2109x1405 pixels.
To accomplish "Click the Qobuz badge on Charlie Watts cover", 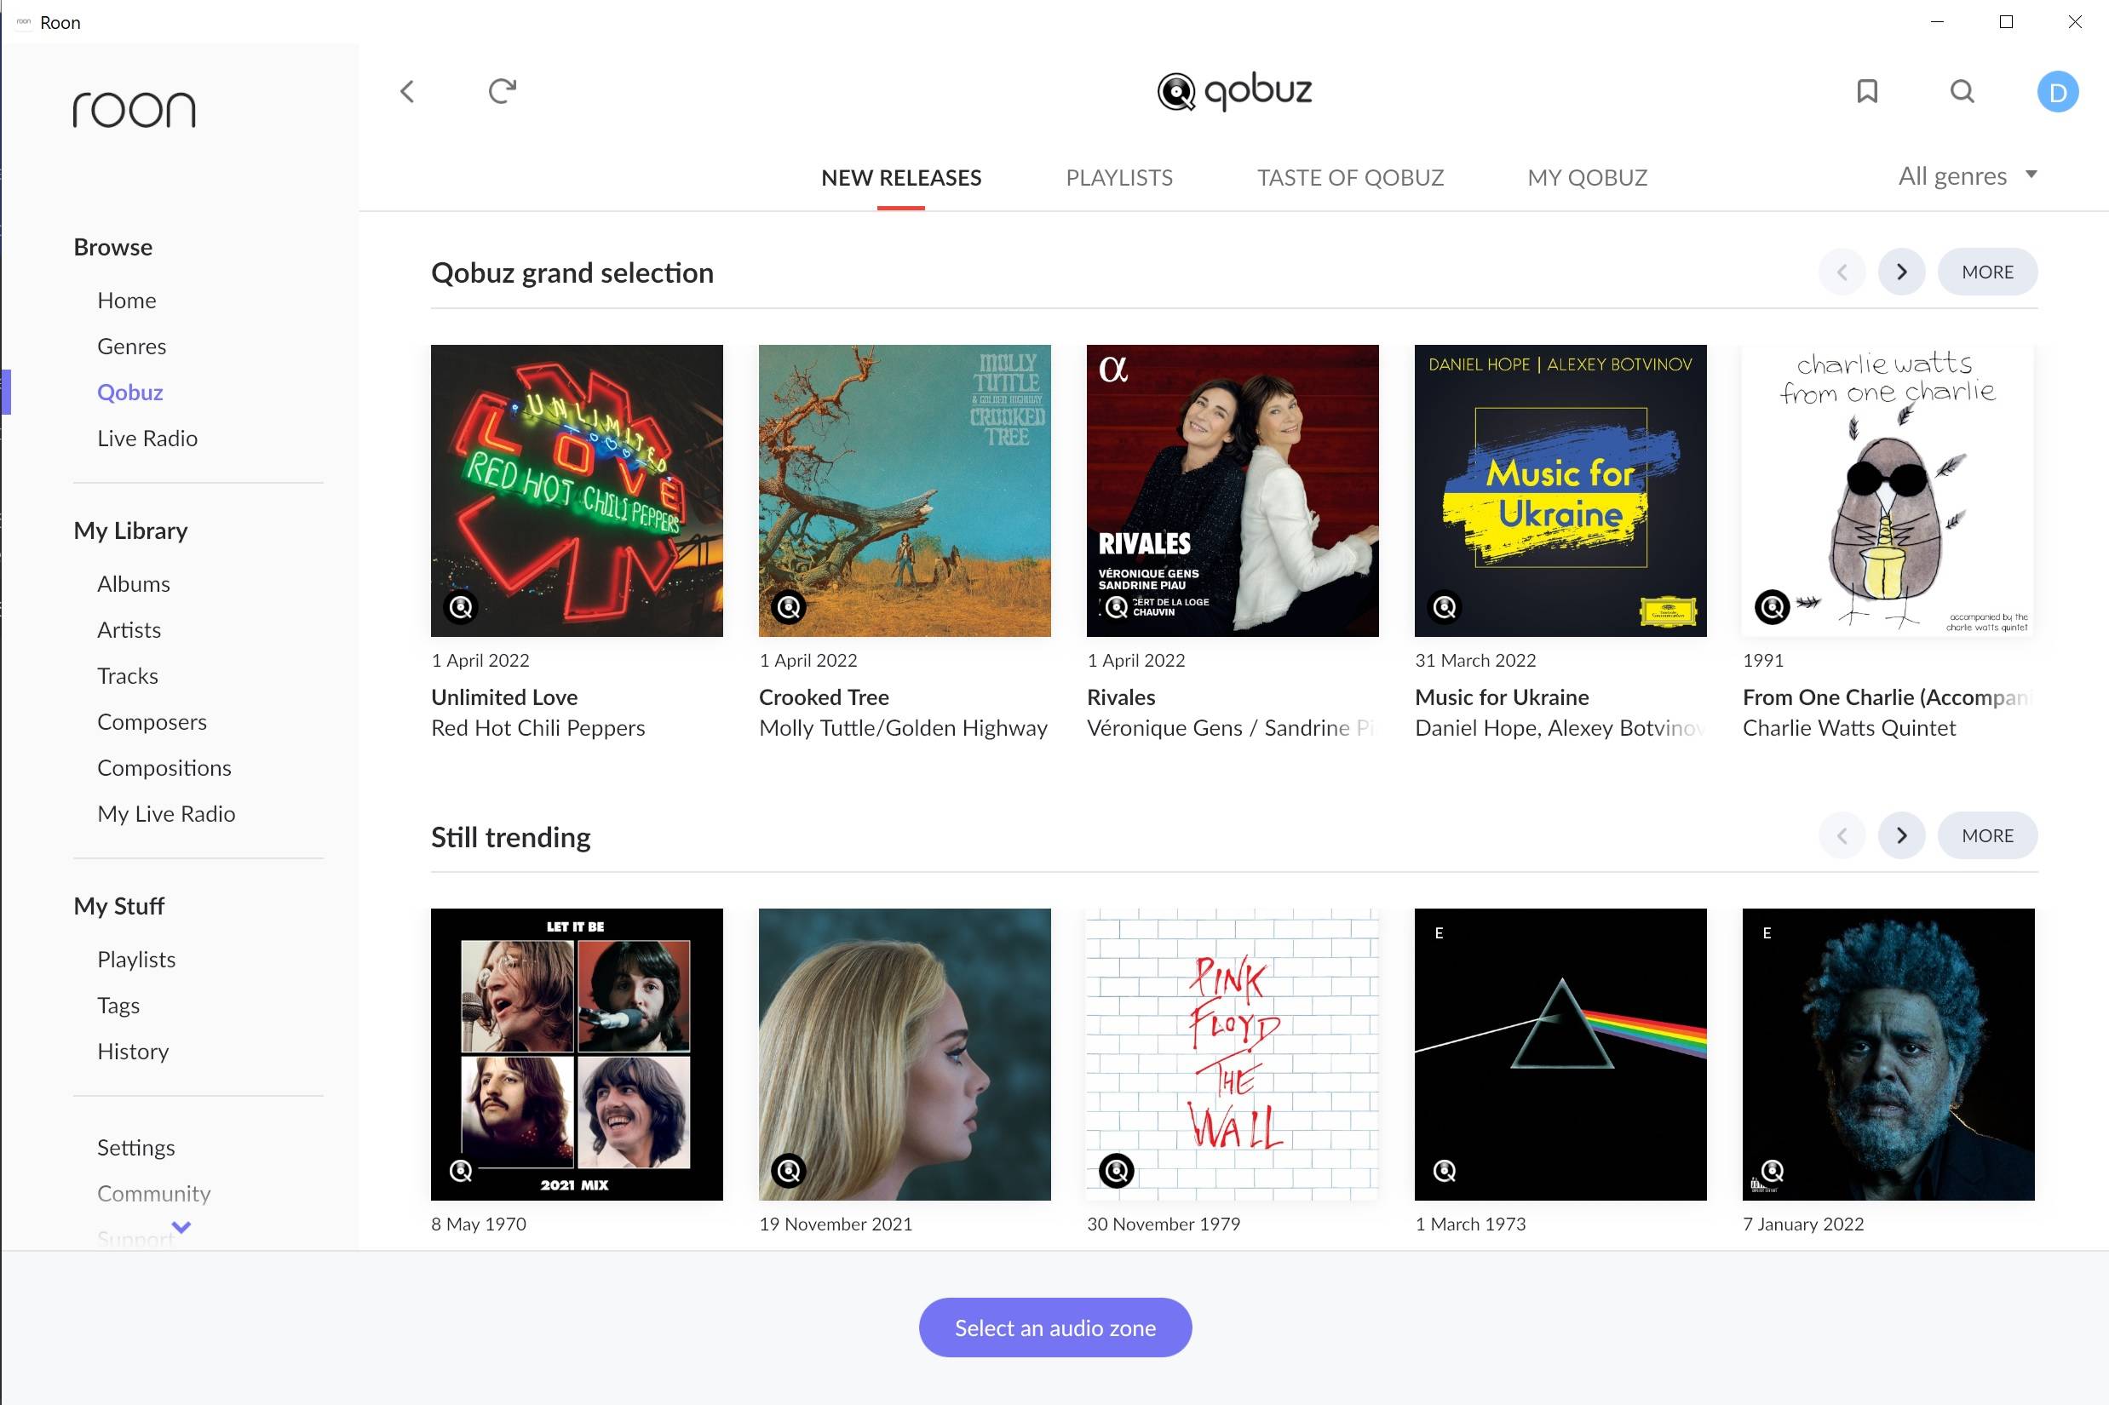I will click(x=1772, y=607).
